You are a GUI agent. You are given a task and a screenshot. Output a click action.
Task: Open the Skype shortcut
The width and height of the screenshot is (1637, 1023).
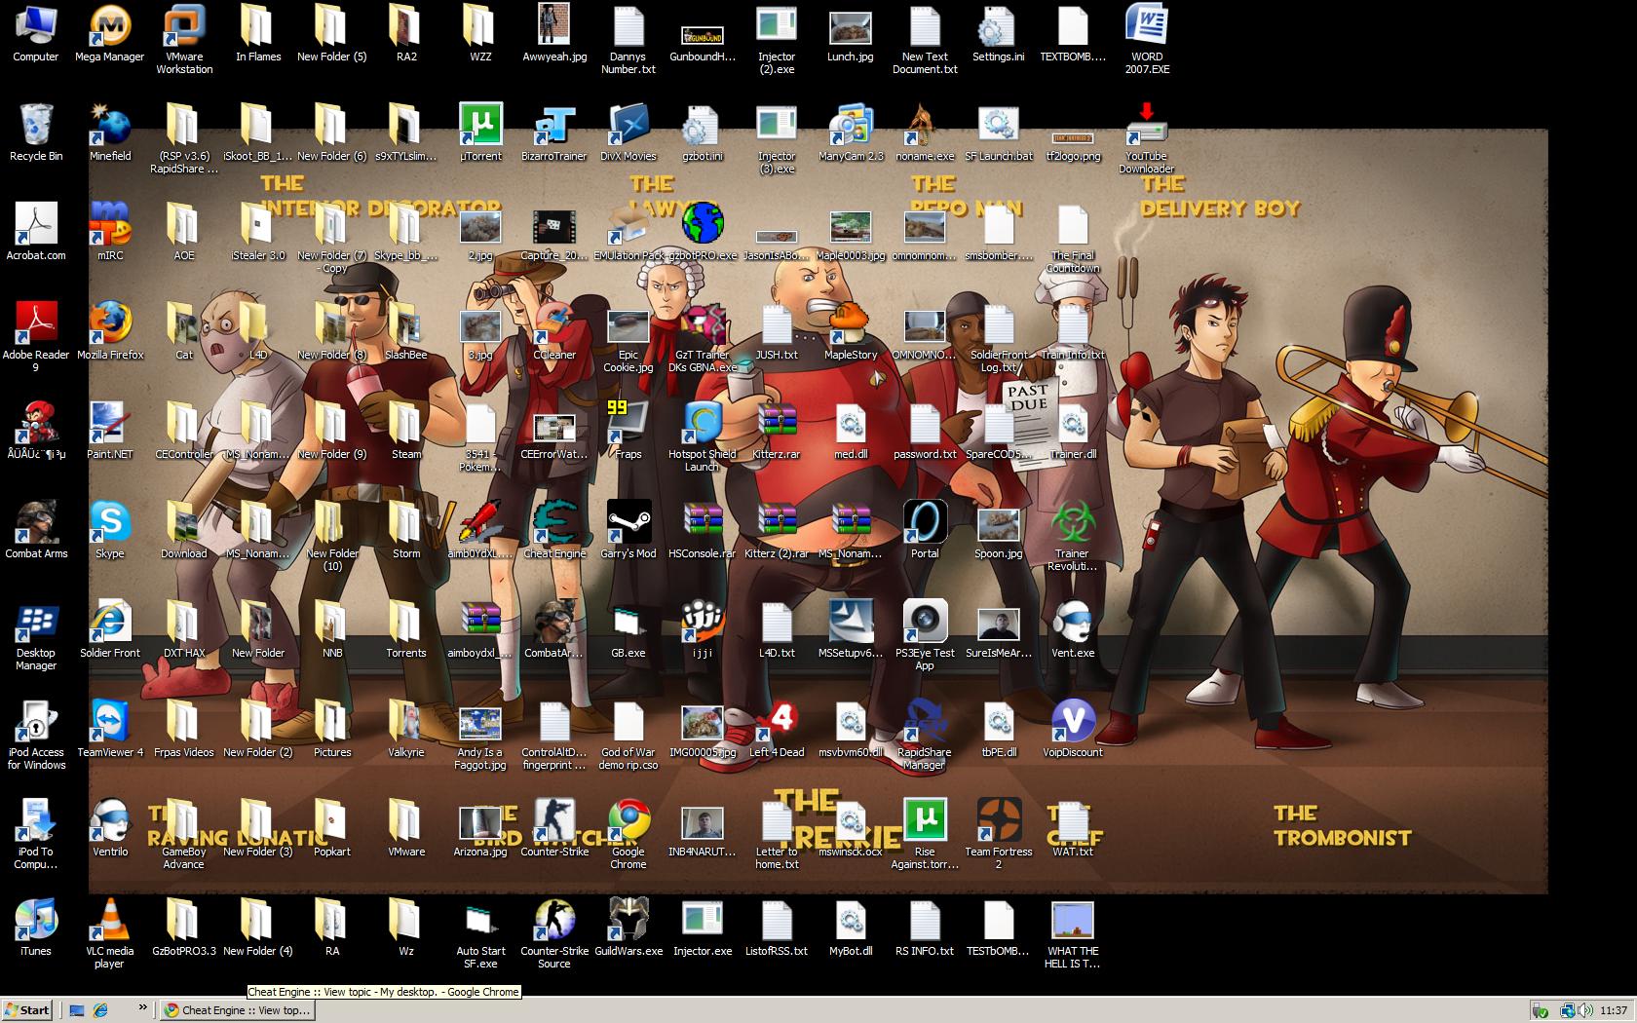pyautogui.click(x=110, y=531)
